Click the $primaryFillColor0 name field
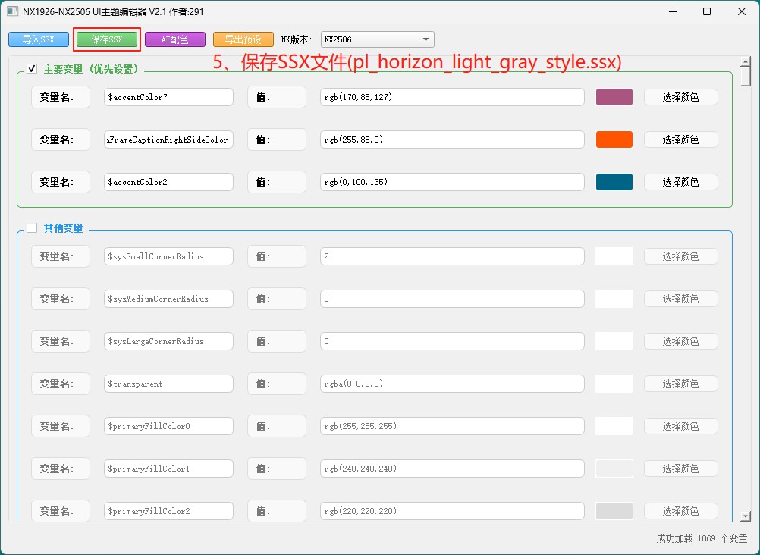Screen dimensions: 760x555 point(168,426)
